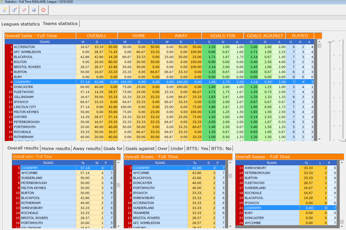Select SHREWSBURY in the Overall losses list
This screenshot has width=346, height=230.
pyautogui.click(x=286, y=168)
